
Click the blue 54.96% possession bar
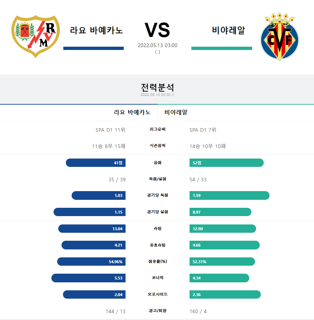pyautogui.click(x=92, y=261)
